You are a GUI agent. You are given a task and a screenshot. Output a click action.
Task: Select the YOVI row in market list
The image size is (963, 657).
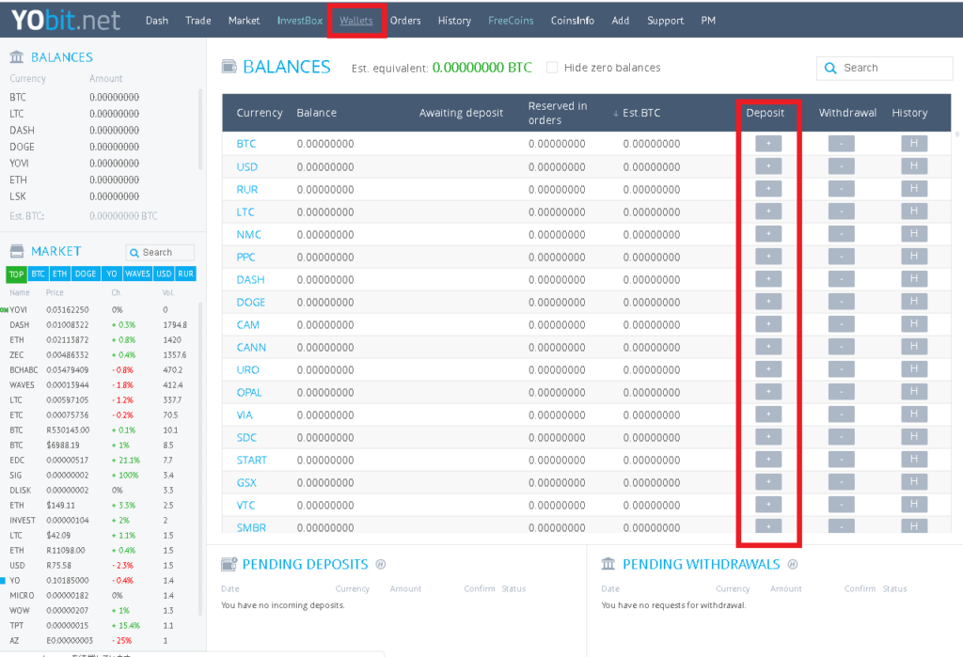point(98,309)
